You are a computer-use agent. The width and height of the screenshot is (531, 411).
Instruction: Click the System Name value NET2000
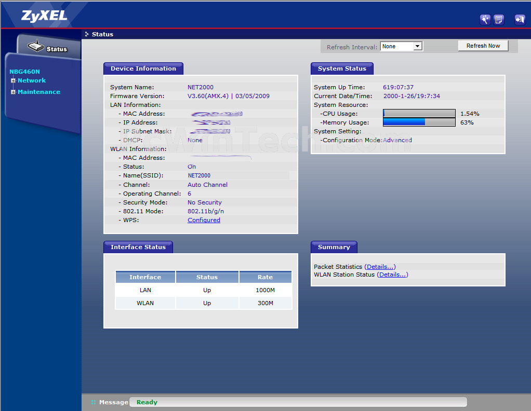[201, 87]
